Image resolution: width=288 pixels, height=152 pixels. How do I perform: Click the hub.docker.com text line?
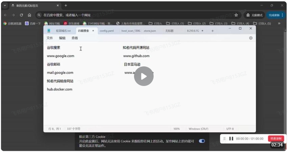point(59,89)
